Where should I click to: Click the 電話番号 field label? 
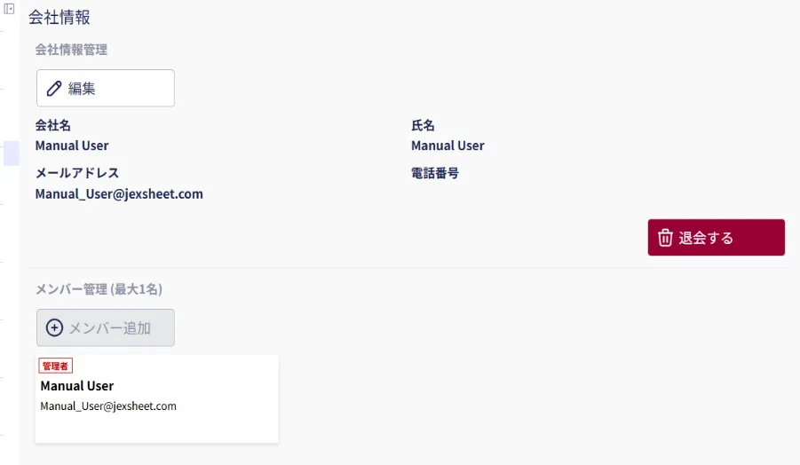pos(435,173)
